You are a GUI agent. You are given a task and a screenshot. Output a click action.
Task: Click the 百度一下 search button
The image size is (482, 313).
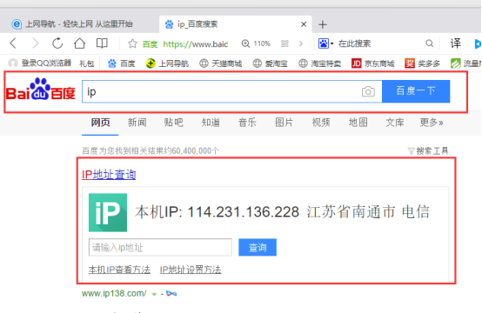point(416,91)
